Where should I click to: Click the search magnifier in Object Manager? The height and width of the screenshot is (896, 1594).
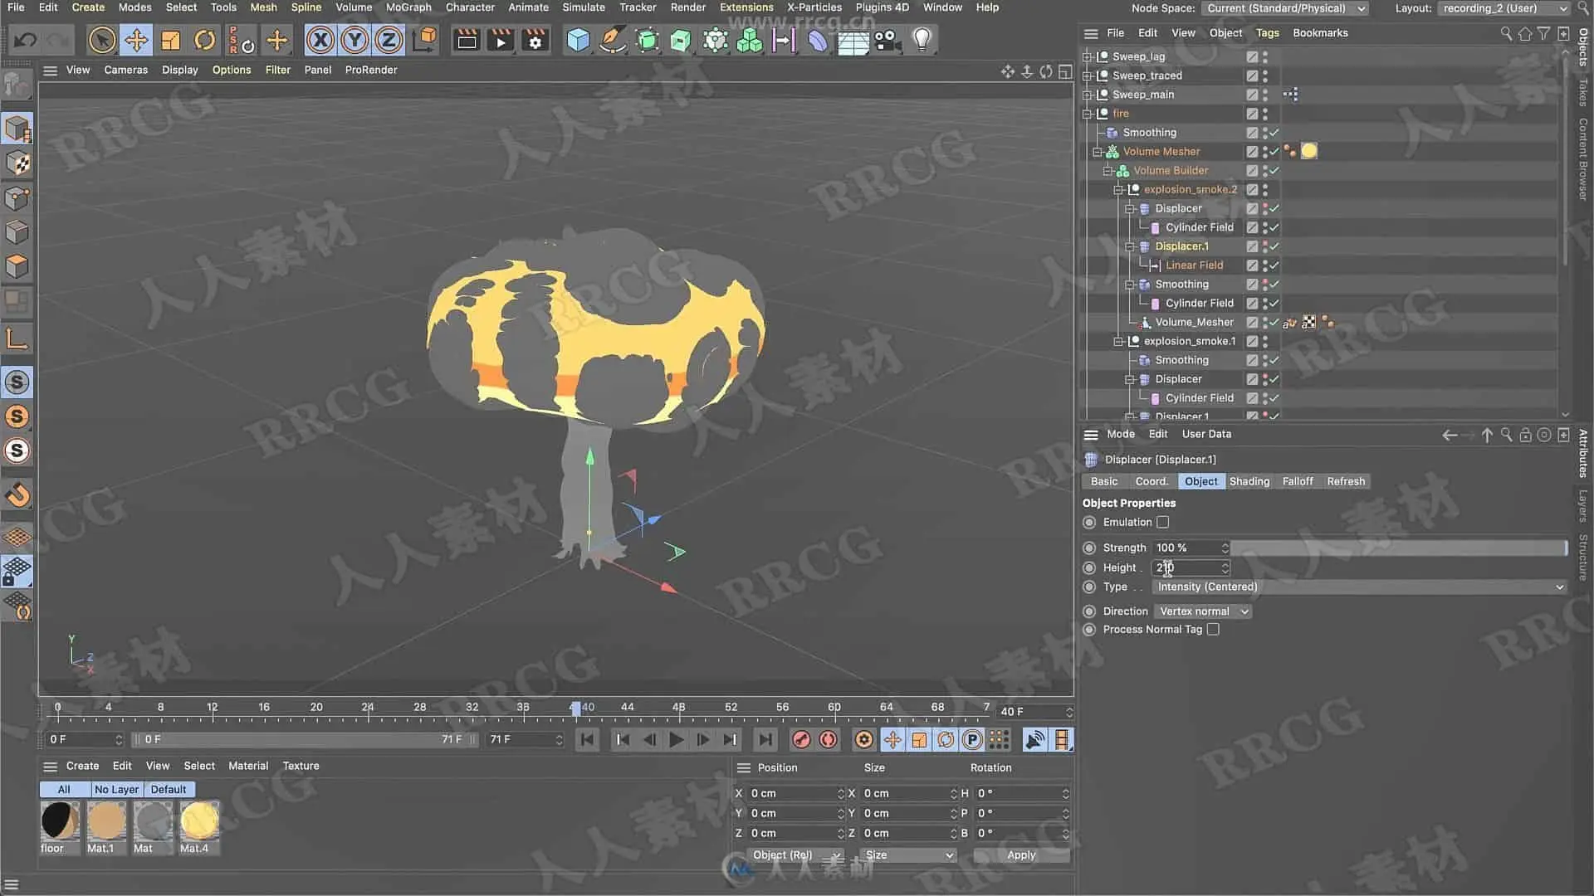pos(1506,33)
